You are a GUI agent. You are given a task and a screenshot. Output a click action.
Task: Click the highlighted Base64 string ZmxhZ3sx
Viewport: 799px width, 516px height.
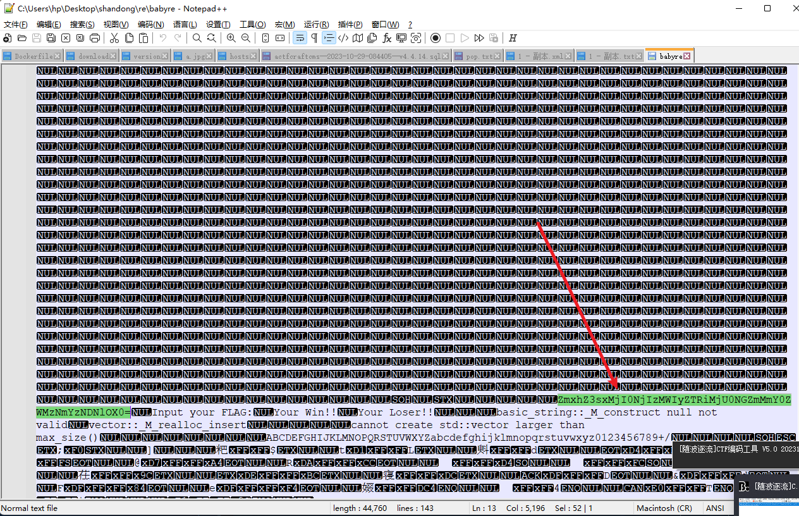point(674,400)
